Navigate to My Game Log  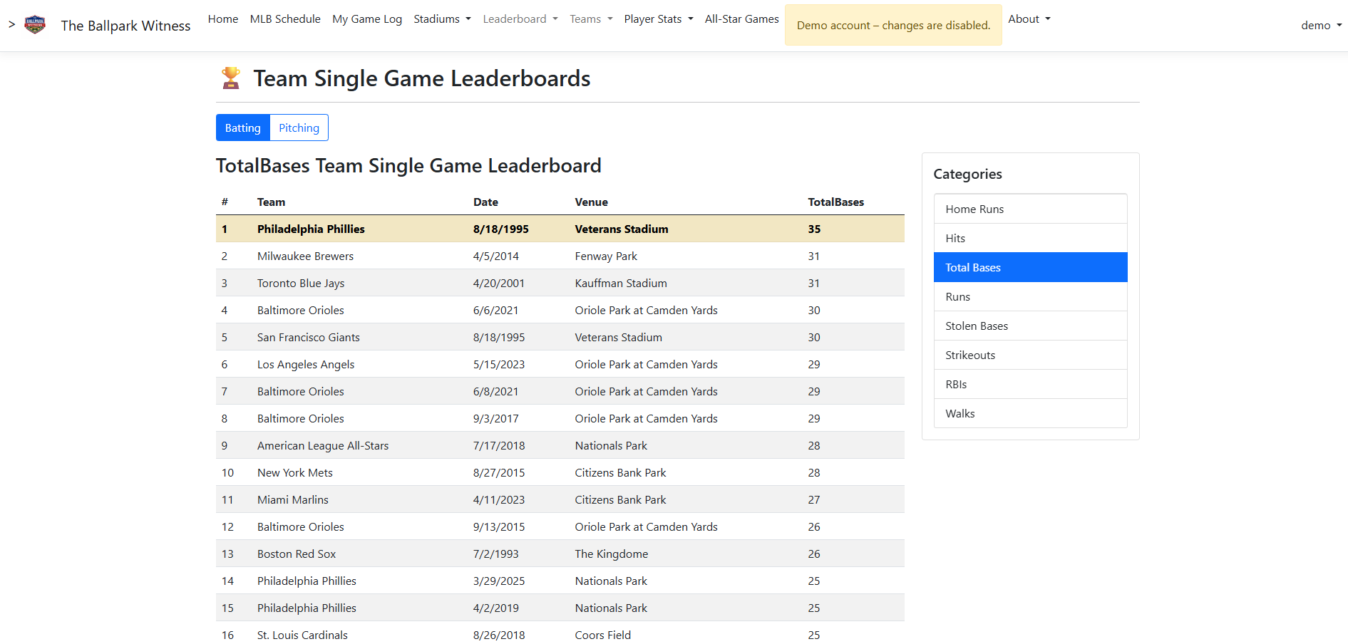click(367, 19)
